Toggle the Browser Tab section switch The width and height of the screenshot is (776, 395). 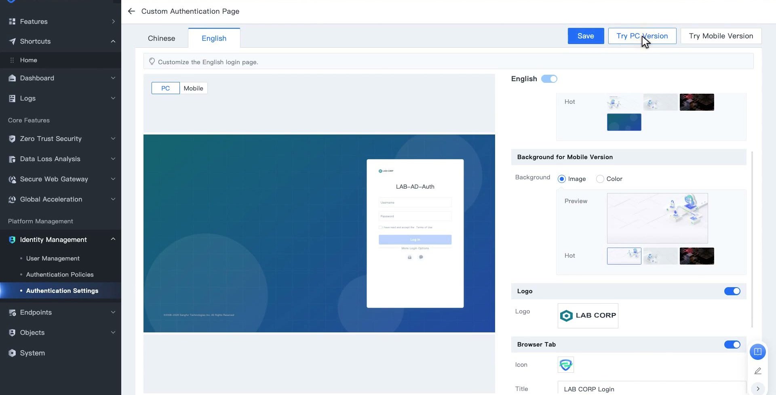pyautogui.click(x=732, y=345)
